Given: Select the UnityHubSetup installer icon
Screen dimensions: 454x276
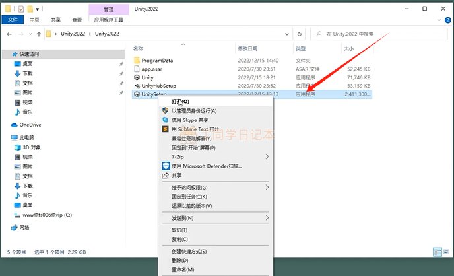Looking at the screenshot, I should (137, 86).
